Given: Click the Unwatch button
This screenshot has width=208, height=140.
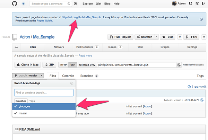Looking at the screenshot, I should tap(145, 37).
